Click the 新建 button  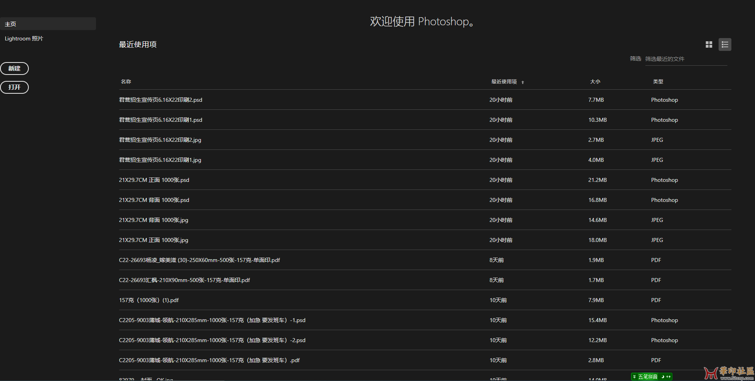(x=14, y=69)
